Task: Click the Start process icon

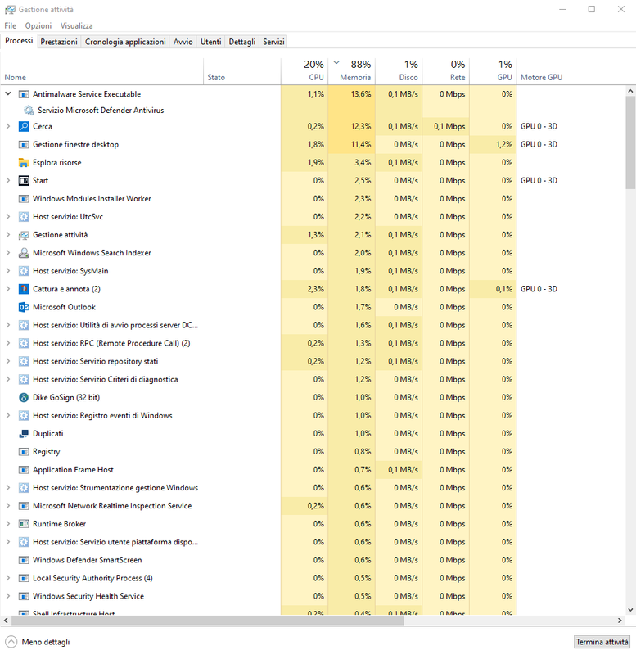Action: click(24, 180)
